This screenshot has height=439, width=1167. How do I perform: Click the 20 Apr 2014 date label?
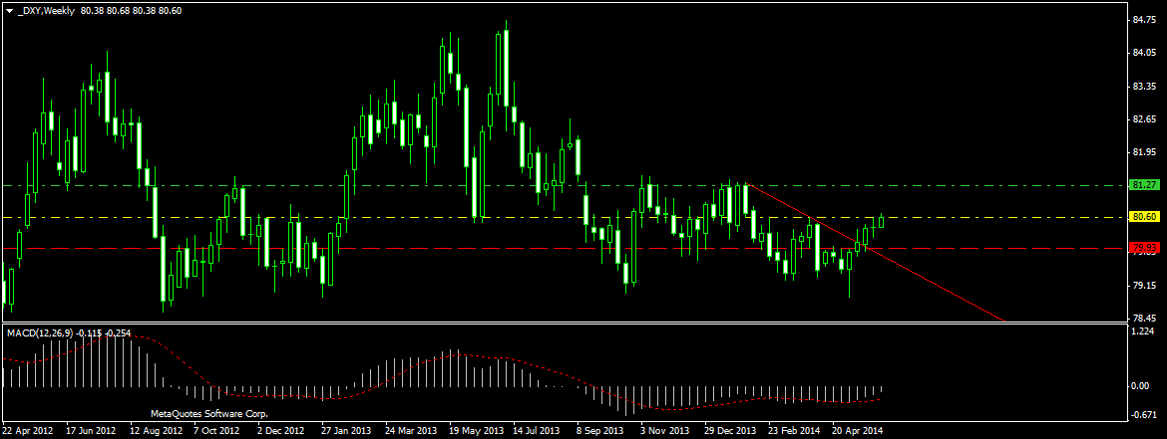coord(858,430)
